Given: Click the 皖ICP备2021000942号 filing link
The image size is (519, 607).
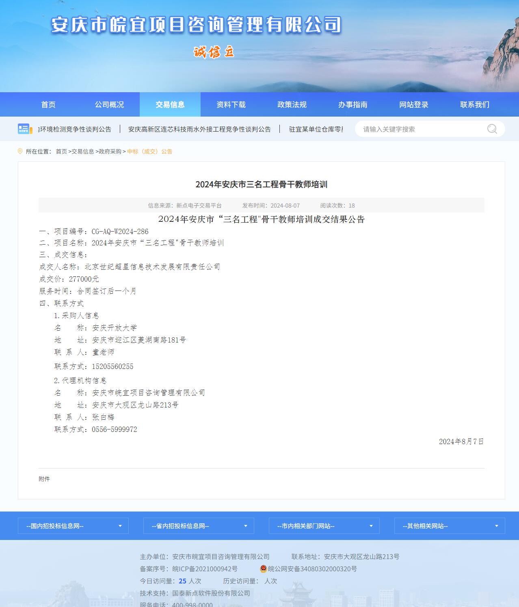Looking at the screenshot, I should point(205,569).
